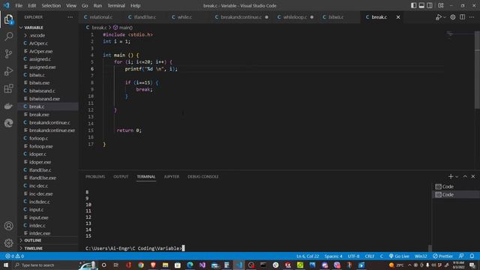This screenshot has height=270, width=480.
Task: Show the DEBUG CONSOLE tab
Action: [x=203, y=177]
